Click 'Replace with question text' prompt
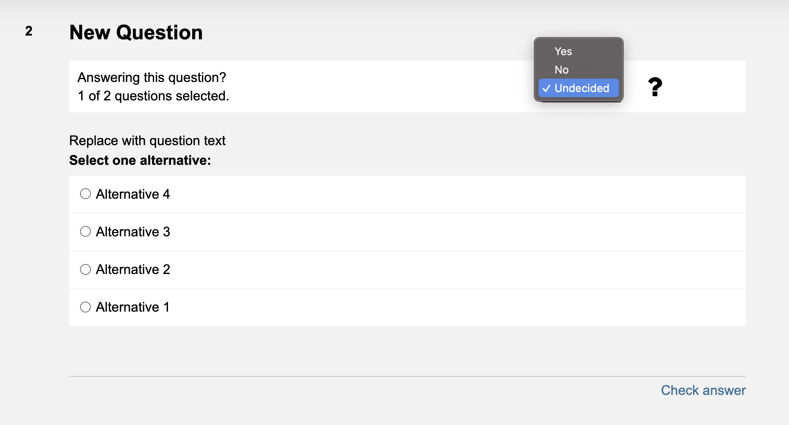 (x=147, y=141)
